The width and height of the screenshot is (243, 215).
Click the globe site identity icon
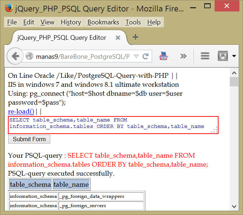[x=29, y=56]
